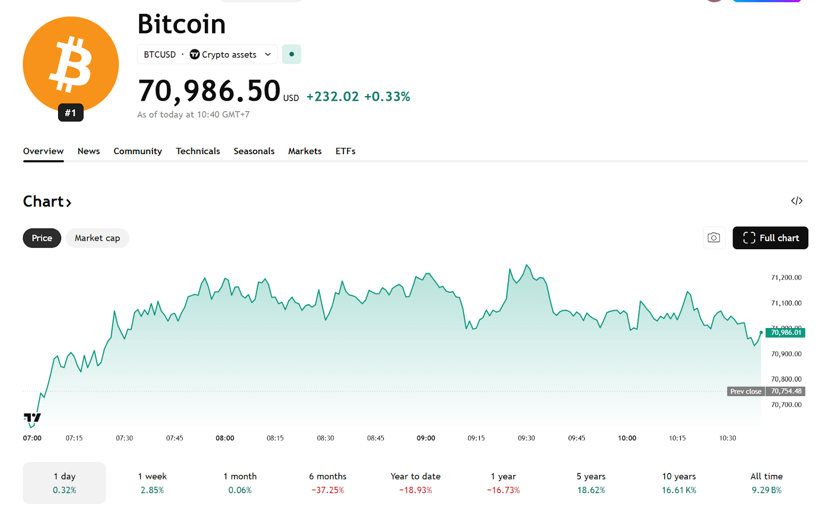Click the TradingView logo on chart
Viewport: 830px width, 516px height.
click(32, 417)
